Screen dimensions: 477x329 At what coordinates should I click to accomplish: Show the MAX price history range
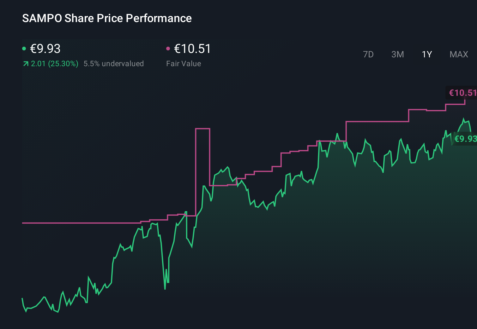click(x=459, y=55)
